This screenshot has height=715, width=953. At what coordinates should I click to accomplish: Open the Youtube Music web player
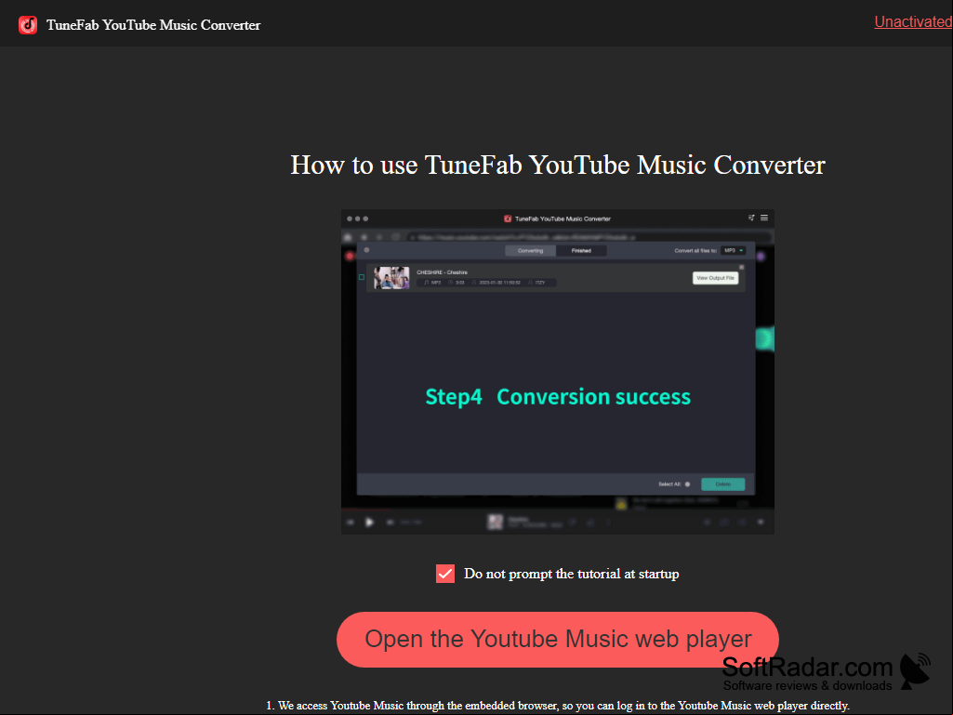point(557,639)
